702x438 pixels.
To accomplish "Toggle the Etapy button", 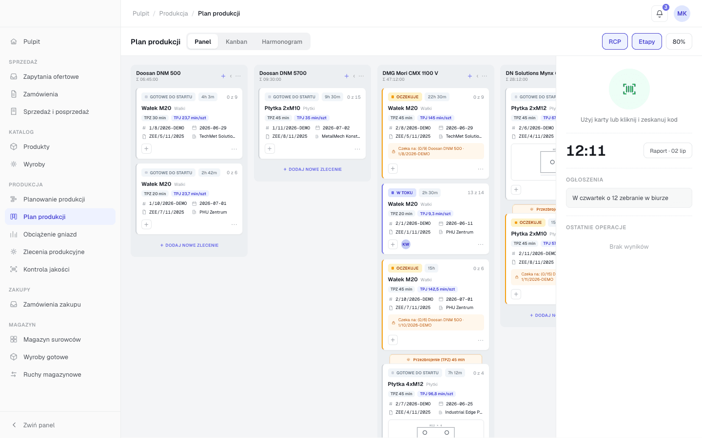I will (x=647, y=41).
